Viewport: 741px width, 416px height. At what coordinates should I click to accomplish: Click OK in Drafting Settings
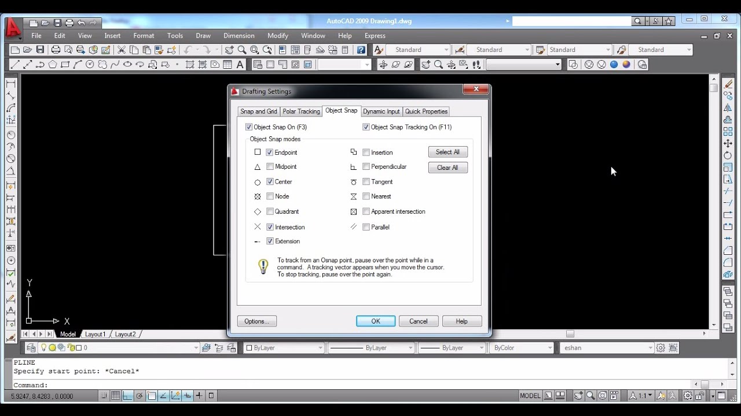pyautogui.click(x=376, y=321)
